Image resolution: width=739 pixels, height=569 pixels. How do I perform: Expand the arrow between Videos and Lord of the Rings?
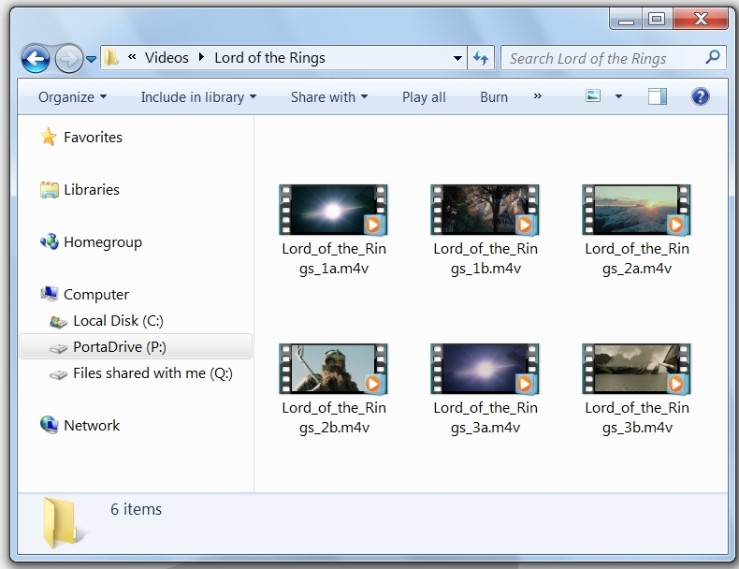[x=202, y=57]
